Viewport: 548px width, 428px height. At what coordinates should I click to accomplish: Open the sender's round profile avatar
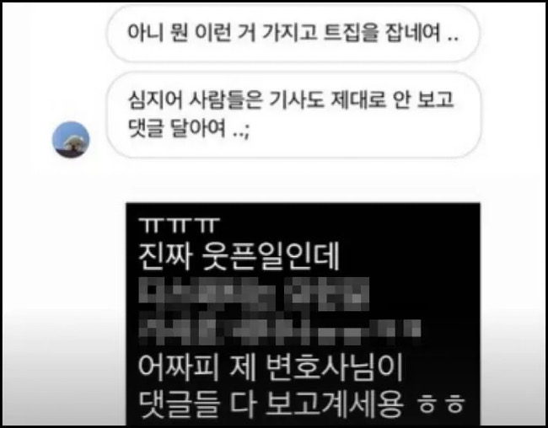(x=71, y=139)
